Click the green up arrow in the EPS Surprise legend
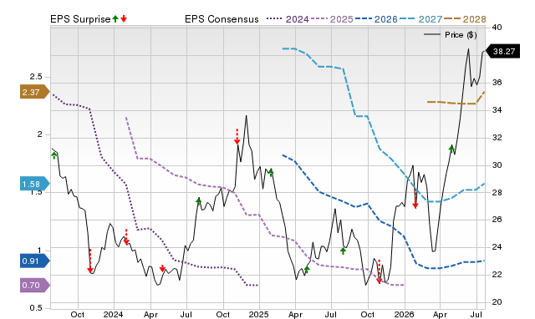The height and width of the screenshot is (319, 535). (x=115, y=19)
